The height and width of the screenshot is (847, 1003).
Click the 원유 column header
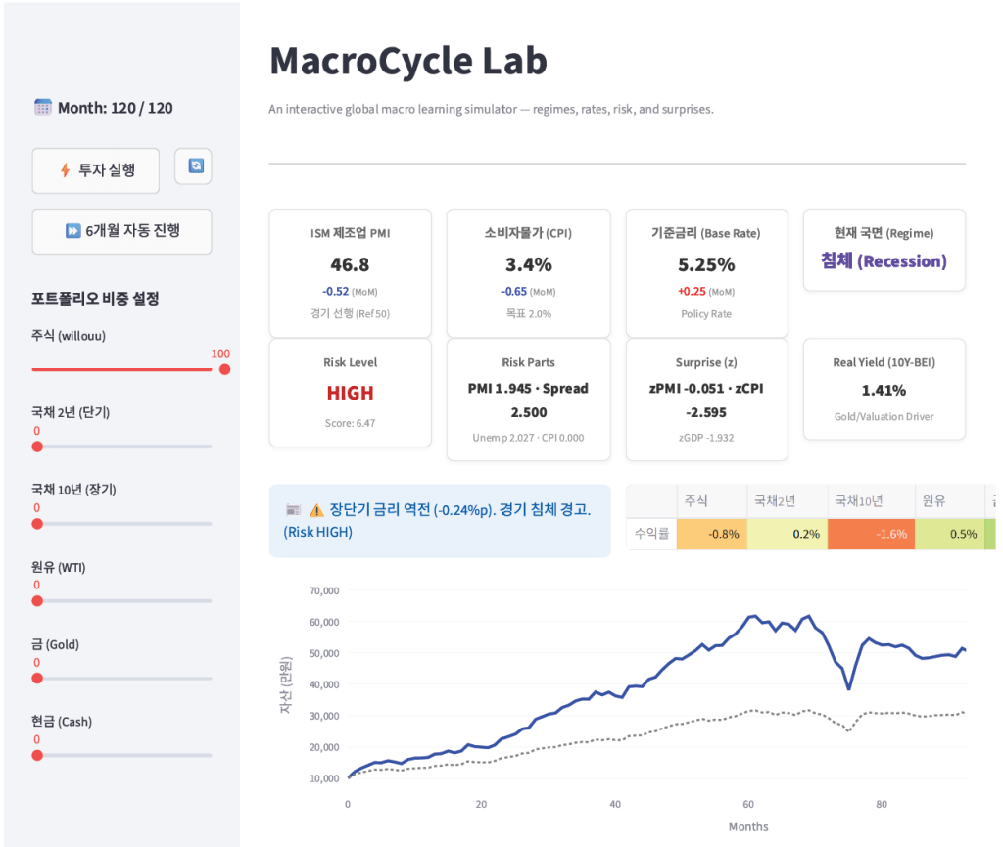point(935,501)
